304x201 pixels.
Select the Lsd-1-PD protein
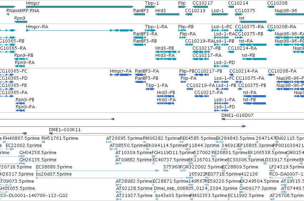point(221,111)
